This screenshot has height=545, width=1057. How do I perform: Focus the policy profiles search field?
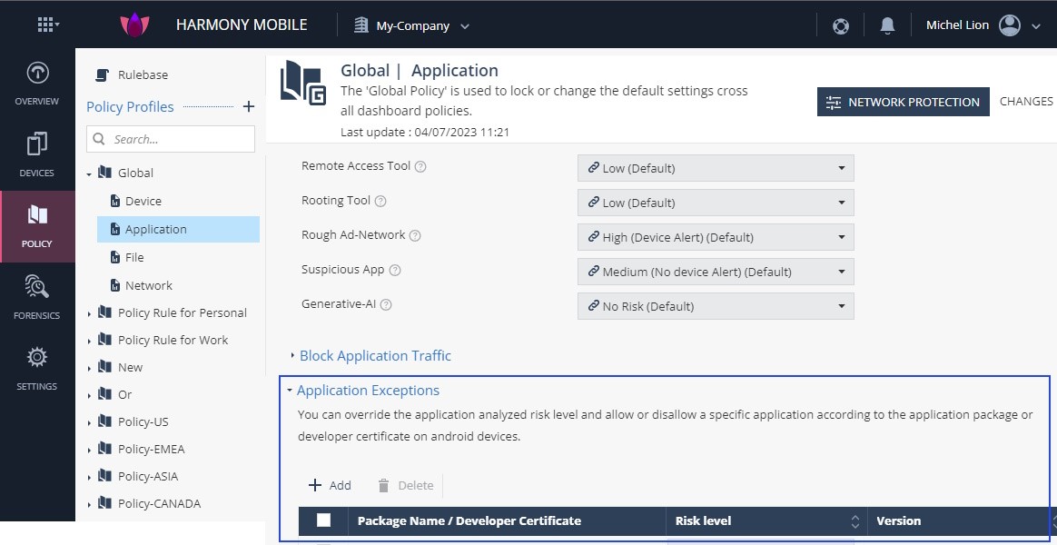(x=171, y=139)
